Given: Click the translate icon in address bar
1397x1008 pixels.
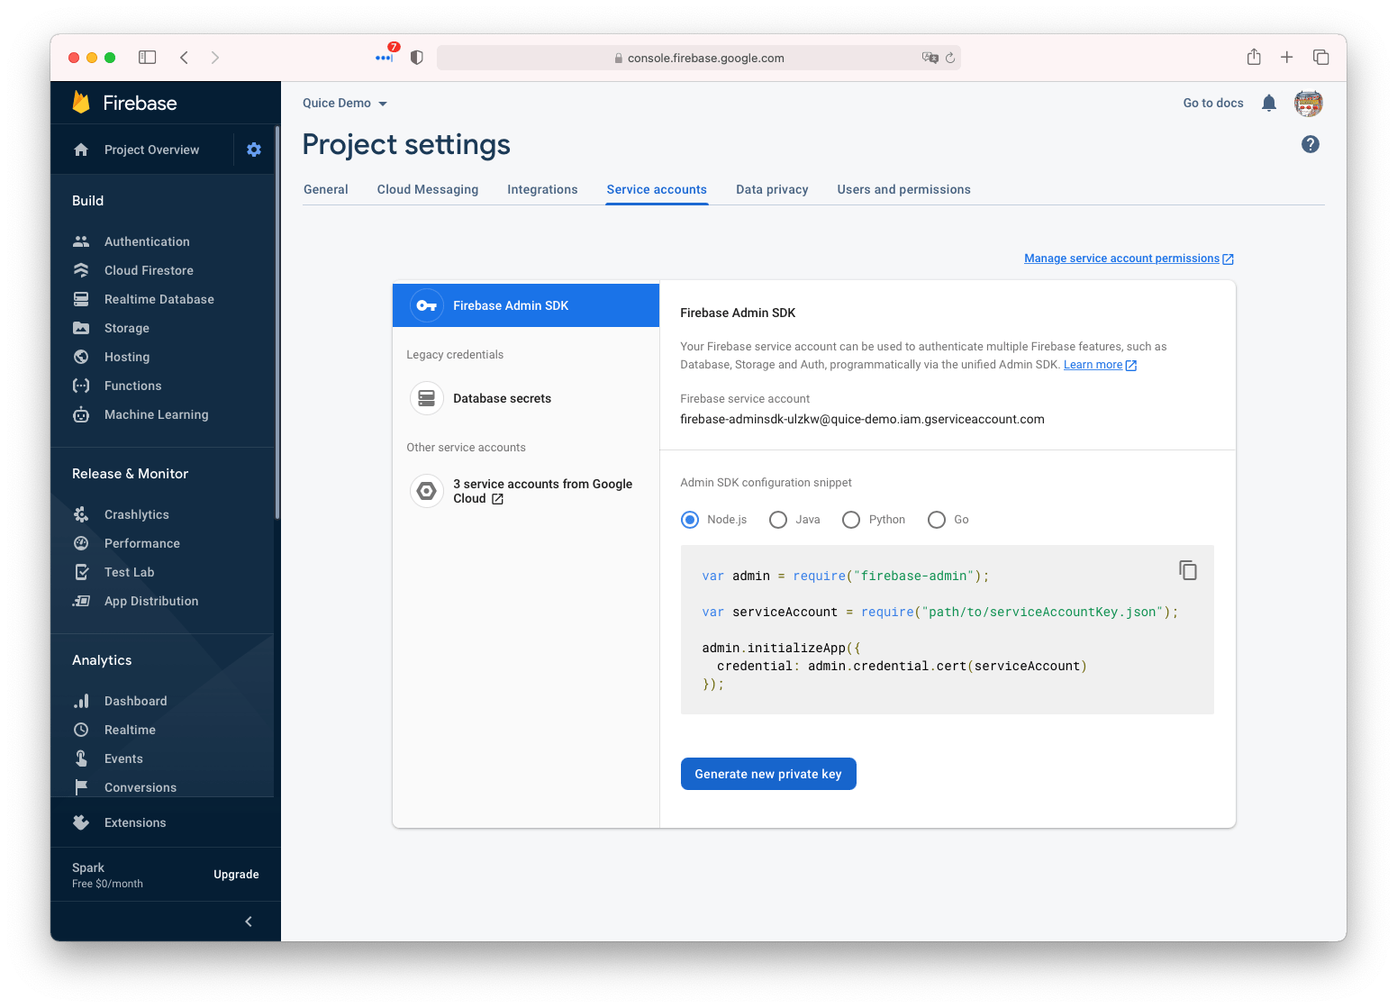Looking at the screenshot, I should pyautogui.click(x=930, y=58).
